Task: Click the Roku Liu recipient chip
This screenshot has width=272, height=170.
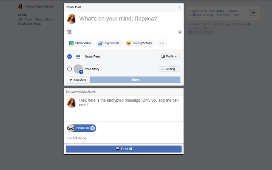Action: point(82,128)
